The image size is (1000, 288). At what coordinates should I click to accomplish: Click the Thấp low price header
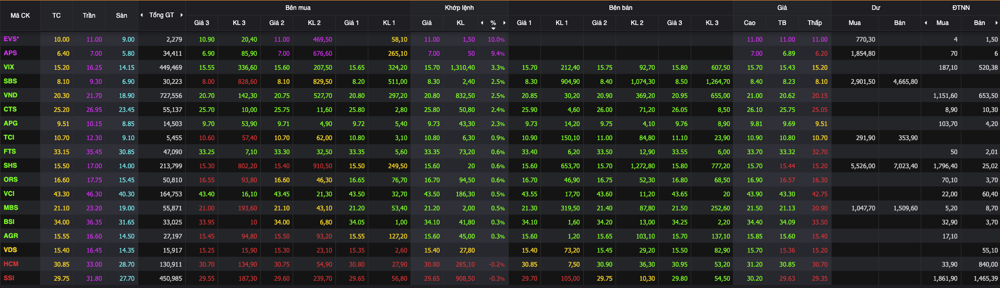815,23
